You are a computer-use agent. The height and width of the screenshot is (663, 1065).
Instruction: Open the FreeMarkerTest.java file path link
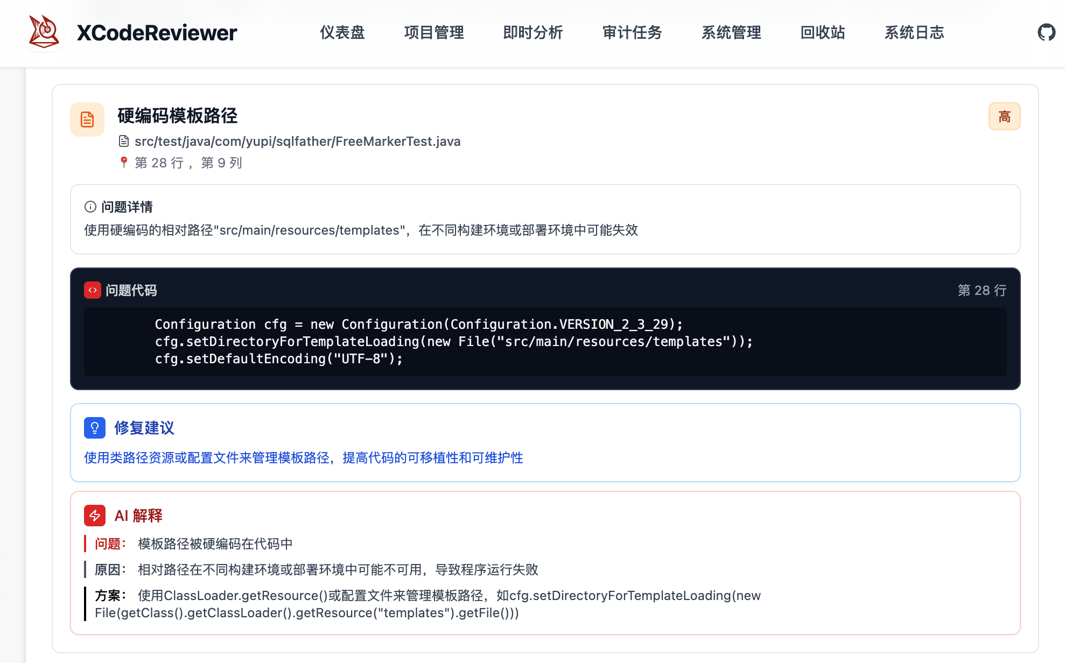298,141
